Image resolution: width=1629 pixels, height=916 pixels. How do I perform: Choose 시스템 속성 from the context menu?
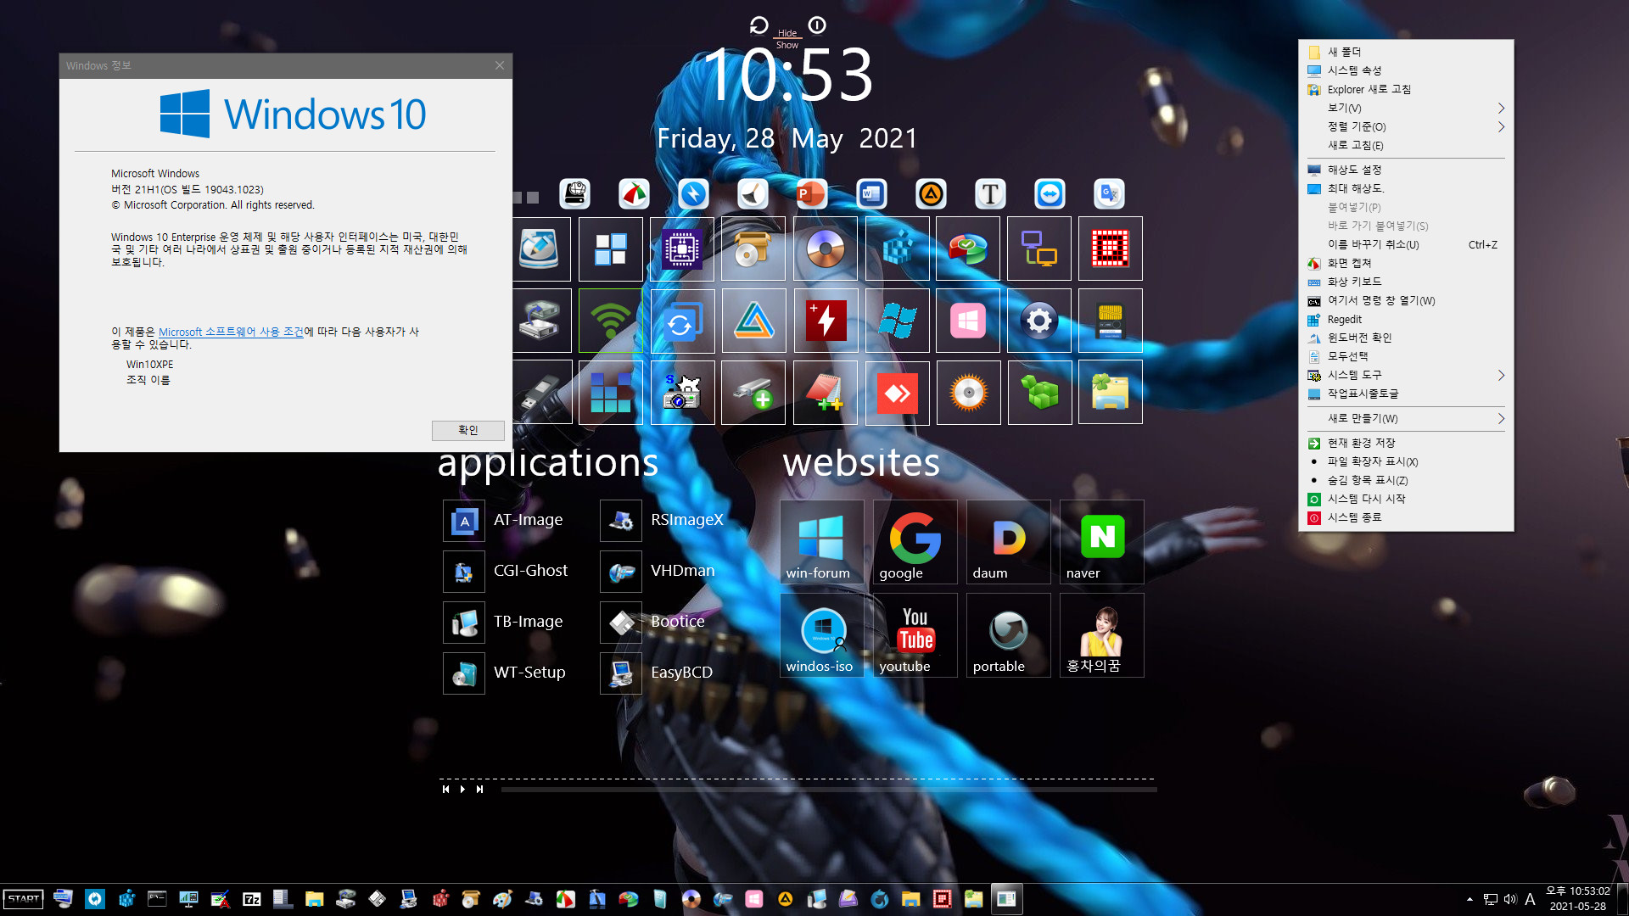point(1406,70)
